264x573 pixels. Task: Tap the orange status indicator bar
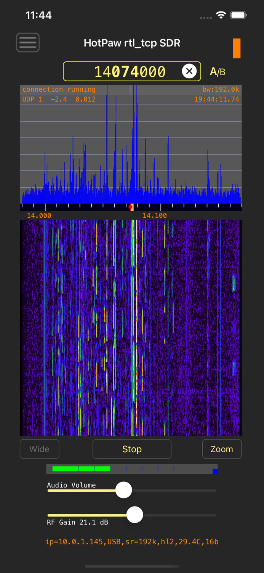tap(237, 48)
